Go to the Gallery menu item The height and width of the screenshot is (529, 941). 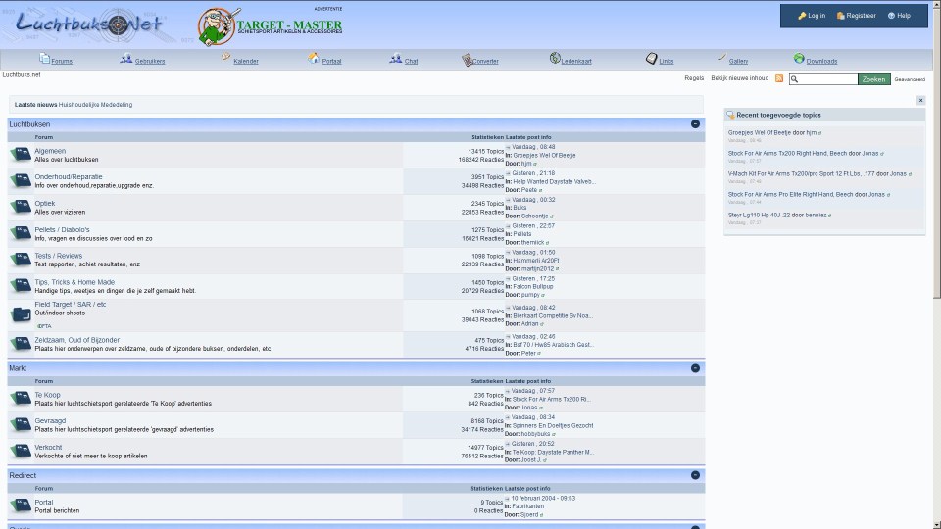738,61
